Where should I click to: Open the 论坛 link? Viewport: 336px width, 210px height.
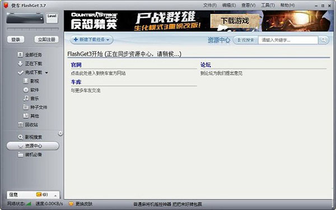206,65
